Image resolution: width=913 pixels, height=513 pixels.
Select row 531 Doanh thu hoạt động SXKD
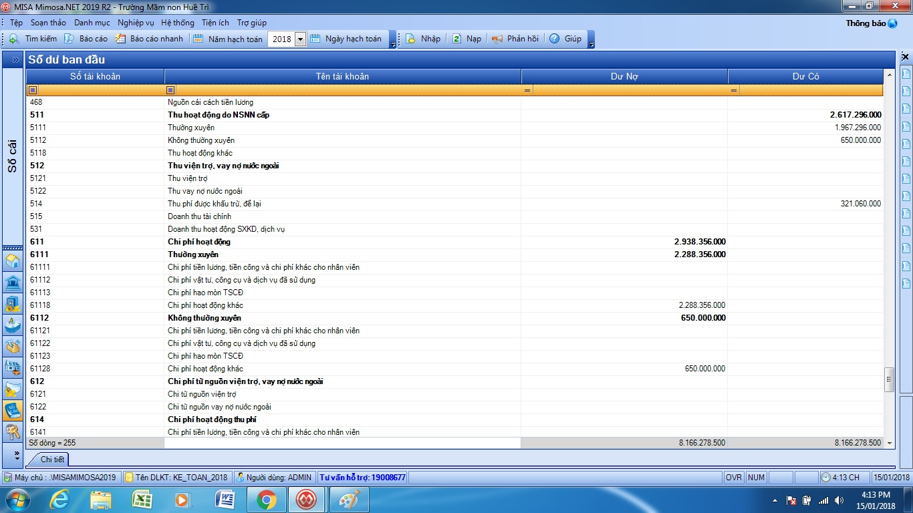pyautogui.click(x=455, y=229)
